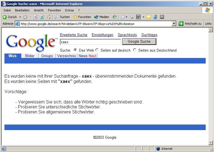Go to Home page icon
Viewport: 214px width, 152px height.
49,17
